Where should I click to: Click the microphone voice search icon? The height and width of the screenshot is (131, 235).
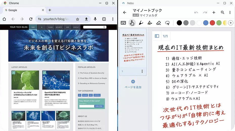click(95, 19)
